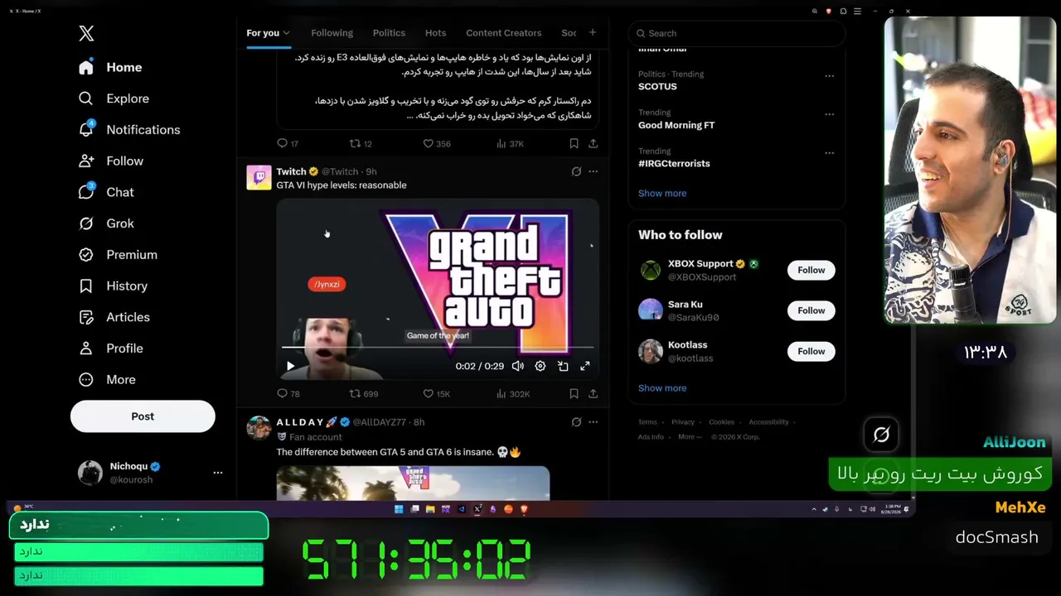Viewport: 1061px width, 596px height.
Task: Click the X logo in the sidebar
Action: click(x=86, y=33)
